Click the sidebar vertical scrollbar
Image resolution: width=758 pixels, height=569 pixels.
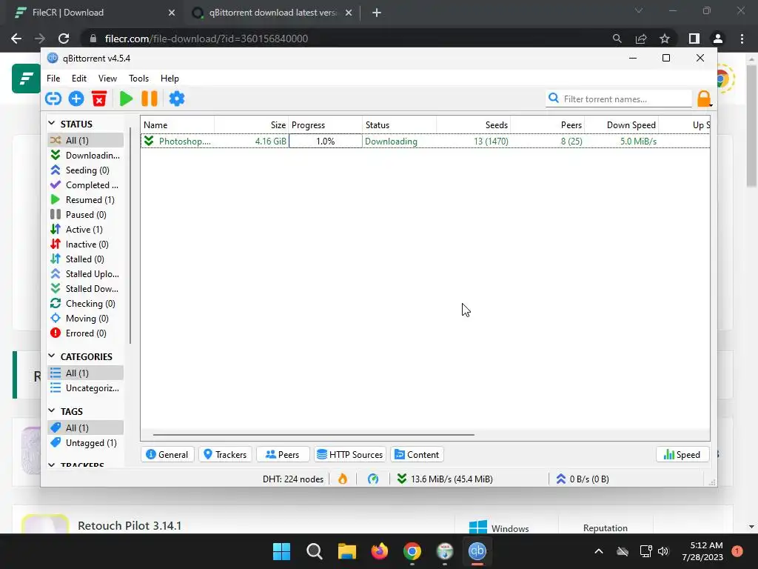tap(130, 235)
